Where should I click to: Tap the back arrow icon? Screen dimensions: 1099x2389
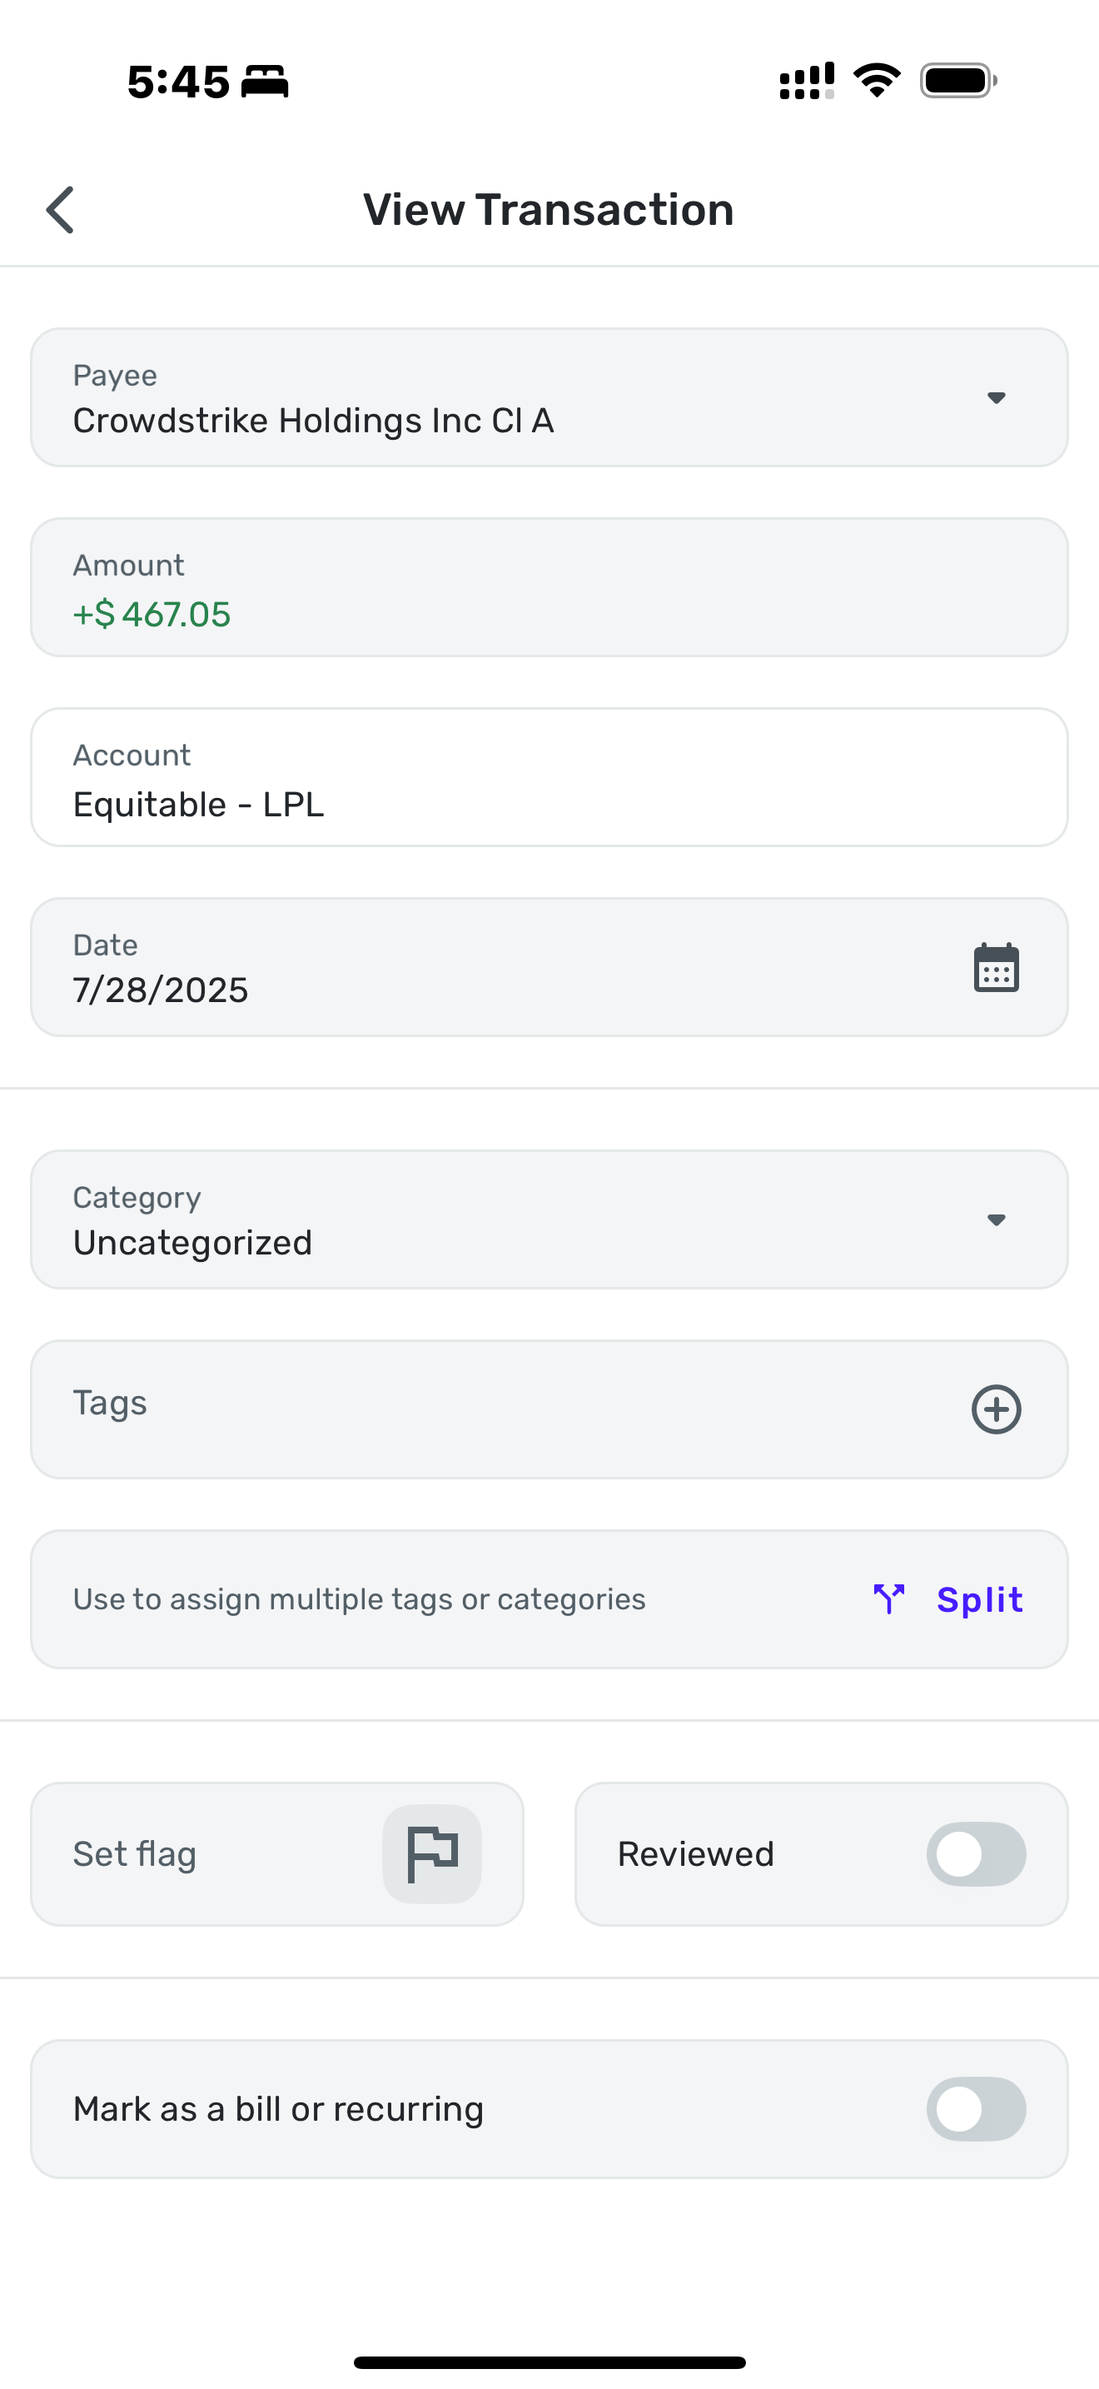click(x=61, y=210)
